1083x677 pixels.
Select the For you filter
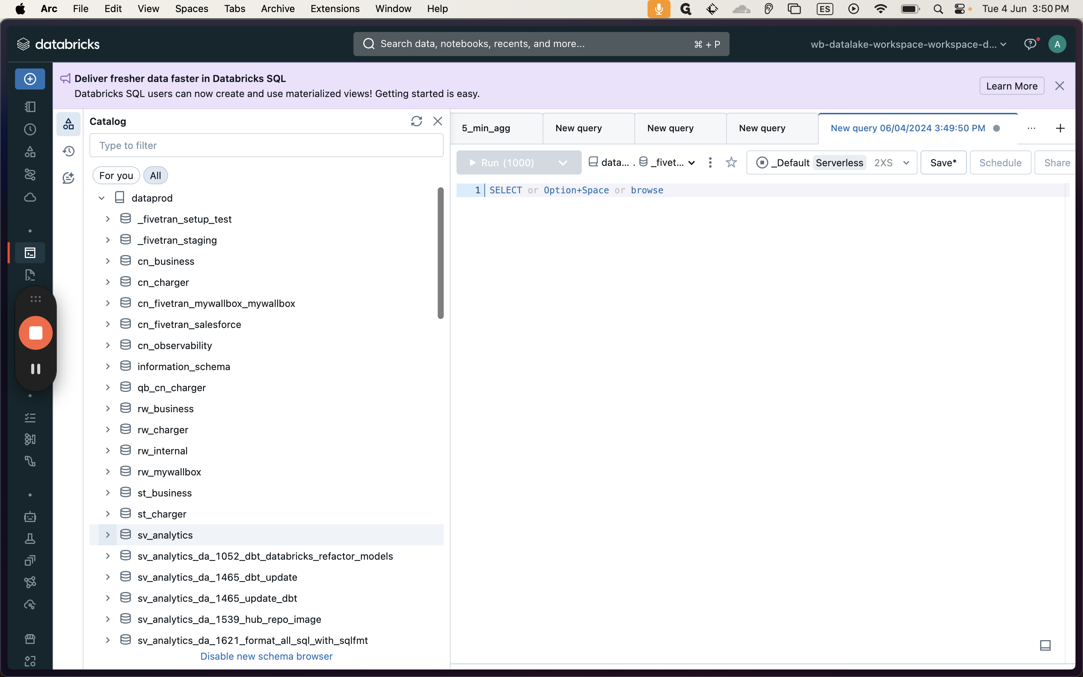click(x=116, y=176)
